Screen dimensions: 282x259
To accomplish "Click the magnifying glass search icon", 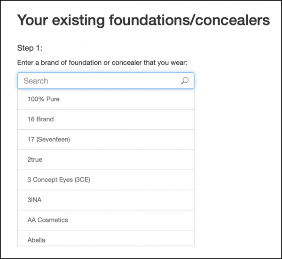I will tap(185, 81).
